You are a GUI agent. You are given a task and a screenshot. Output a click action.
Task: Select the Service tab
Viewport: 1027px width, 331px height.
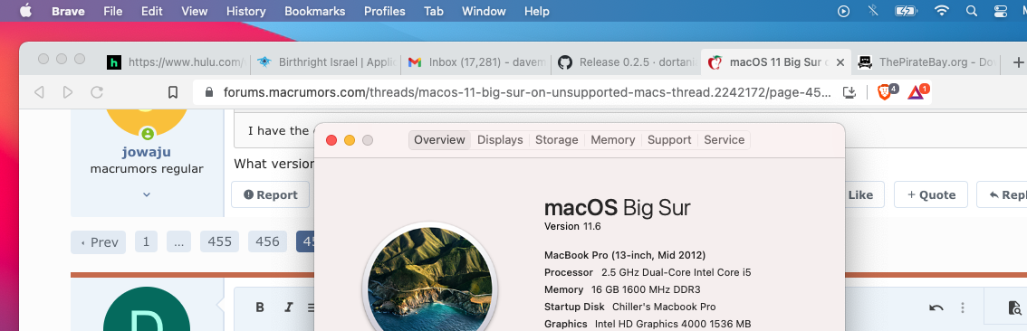725,140
